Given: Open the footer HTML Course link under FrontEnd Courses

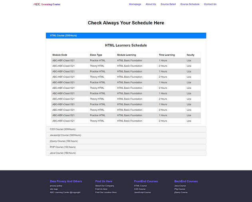Looking at the screenshot, I should 140,186.
